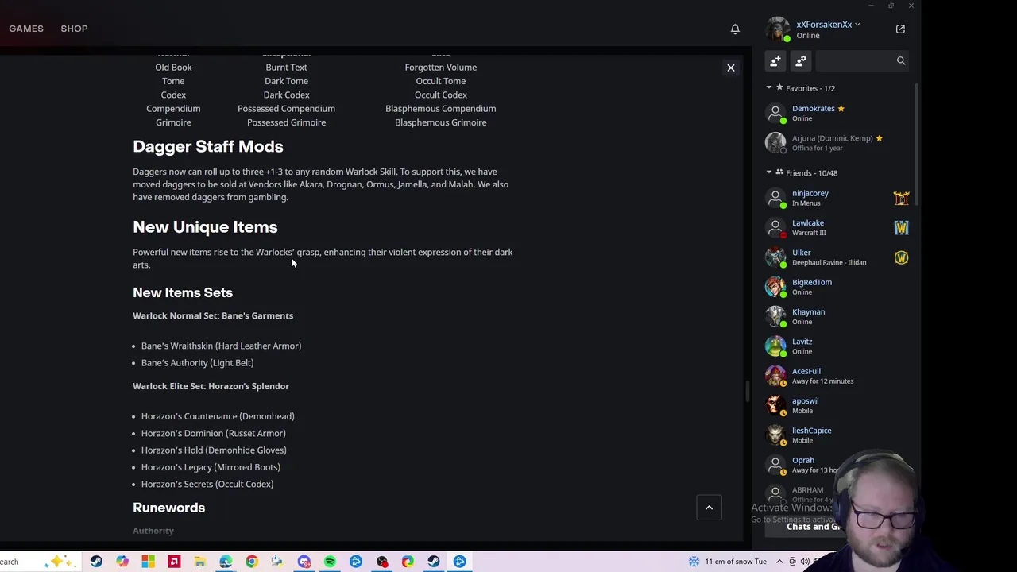Click Demokrates favorite star
1017x572 pixels.
[841, 109]
